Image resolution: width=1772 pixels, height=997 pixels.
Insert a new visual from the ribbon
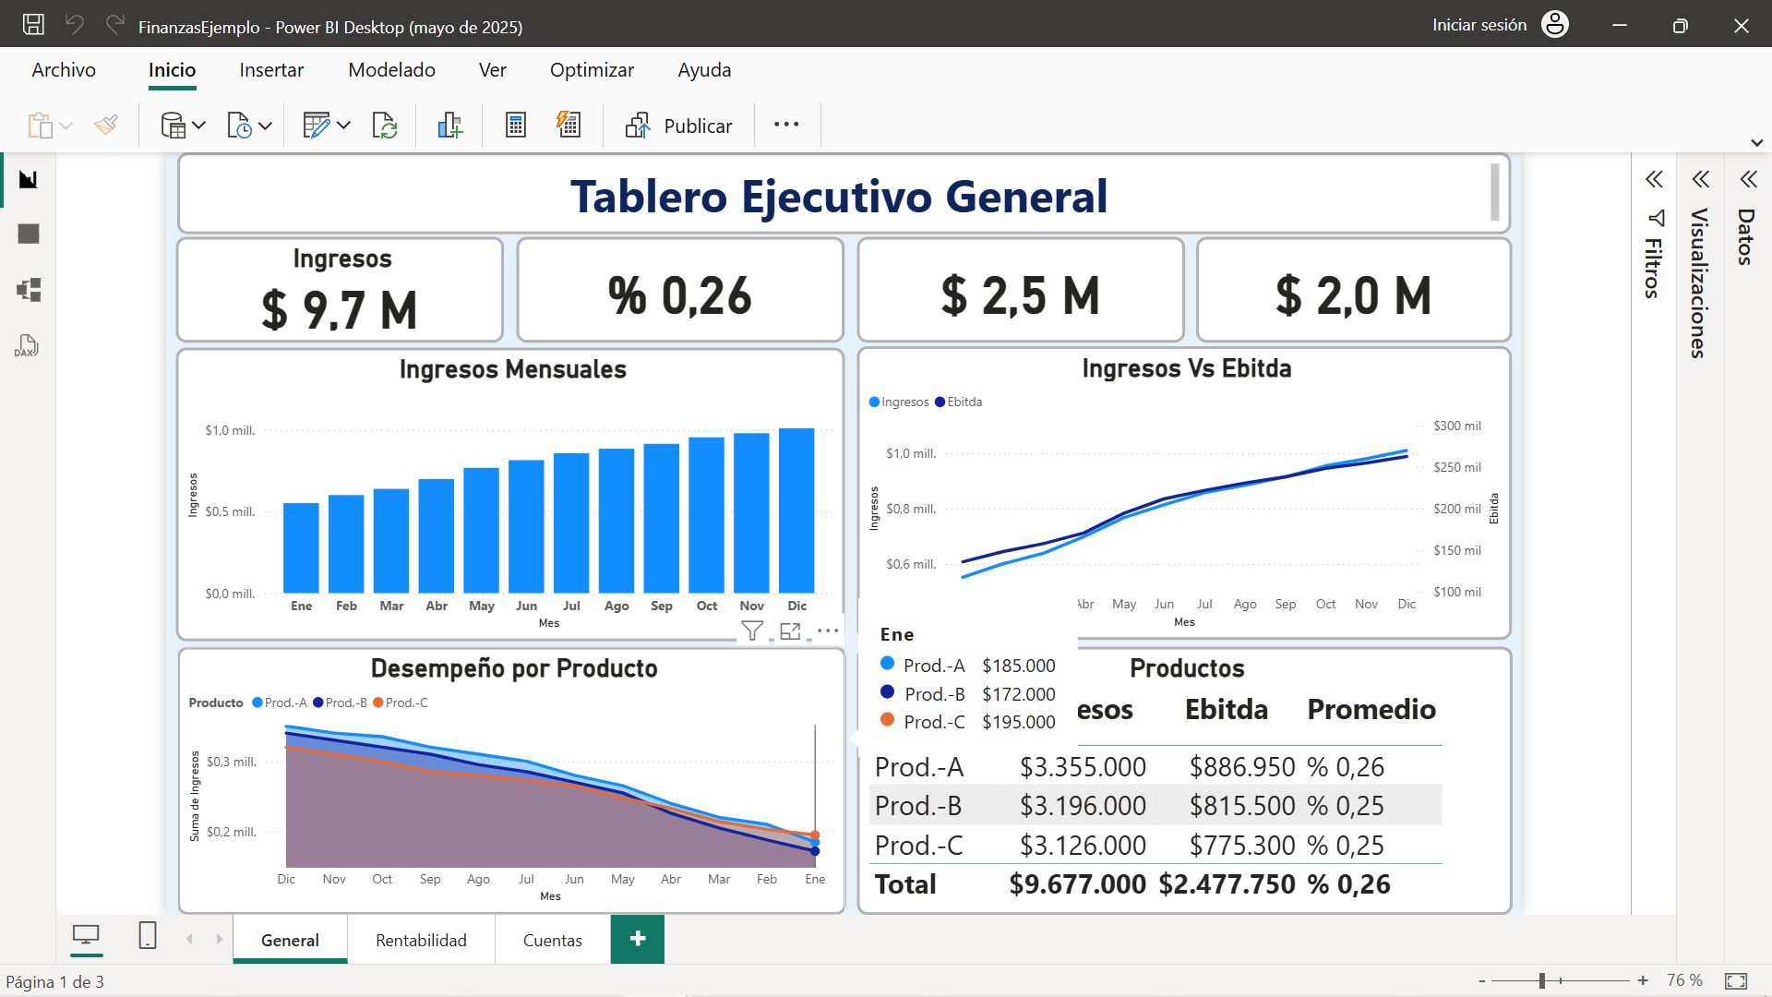449,125
